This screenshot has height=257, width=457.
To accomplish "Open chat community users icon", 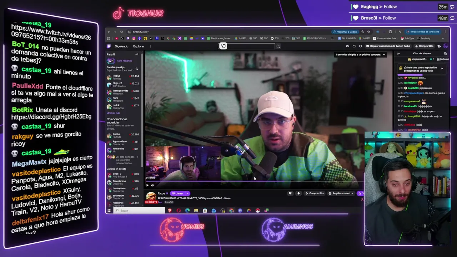I will pyautogui.click(x=445, y=54).
